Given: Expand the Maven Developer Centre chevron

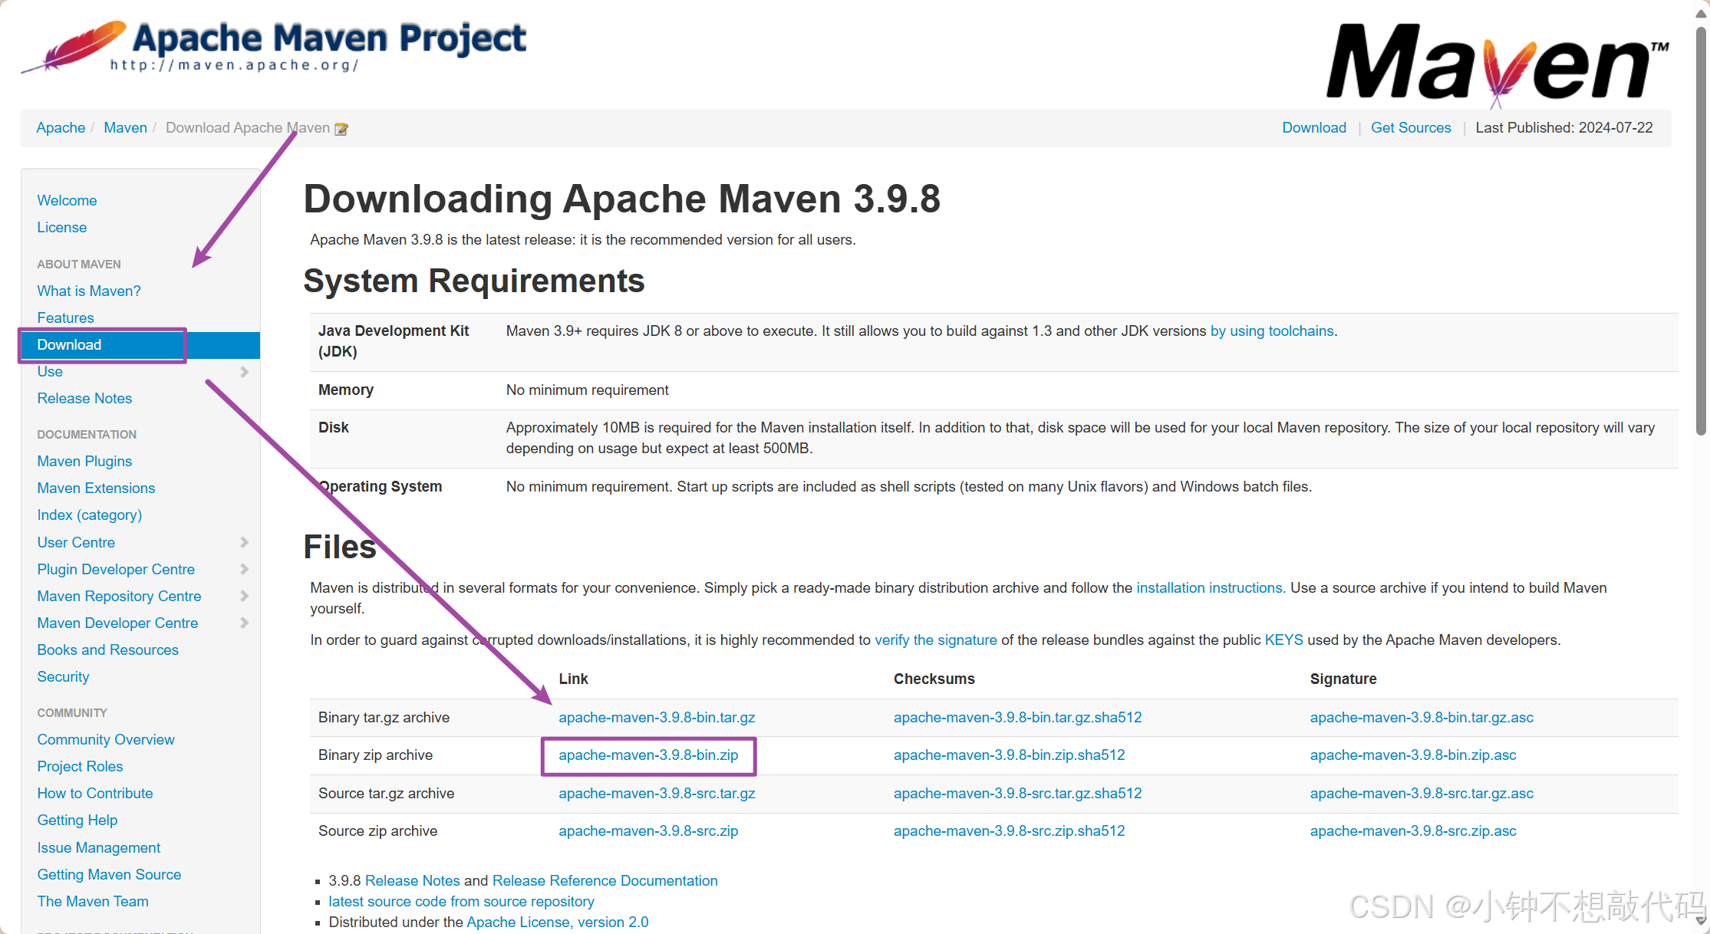Looking at the screenshot, I should pyautogui.click(x=244, y=623).
